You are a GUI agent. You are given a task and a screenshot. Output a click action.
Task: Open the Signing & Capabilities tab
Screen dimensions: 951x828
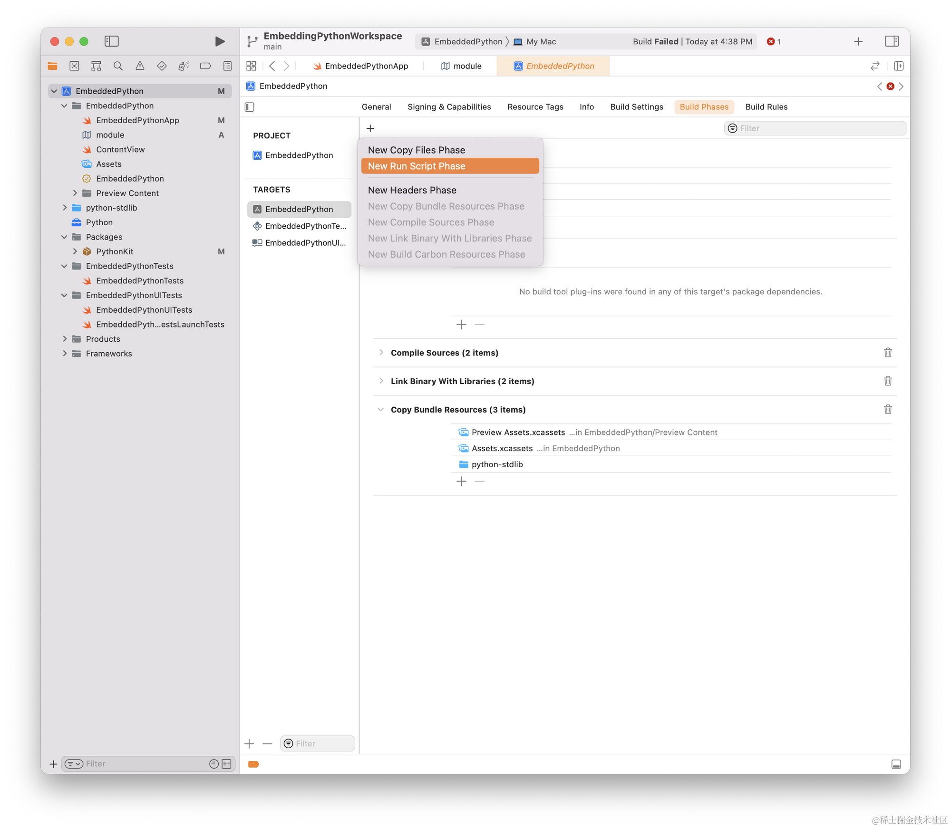[449, 107]
